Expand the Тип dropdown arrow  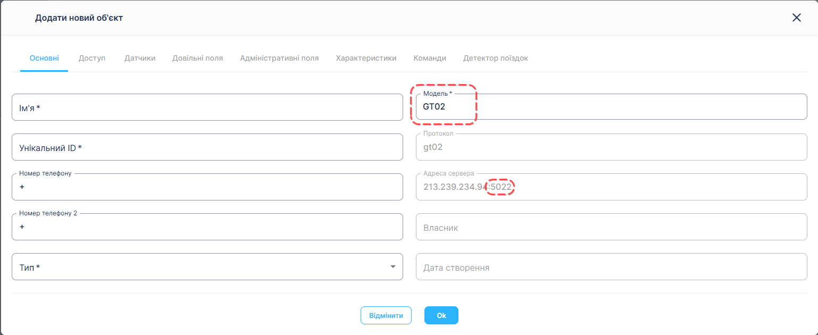(393, 266)
